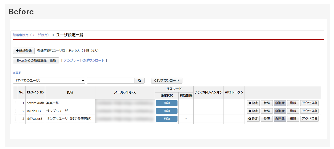The width and height of the screenshot is (334, 149).
Task: Click アクセス権 button for @TAuser5
Action: pos(310,119)
